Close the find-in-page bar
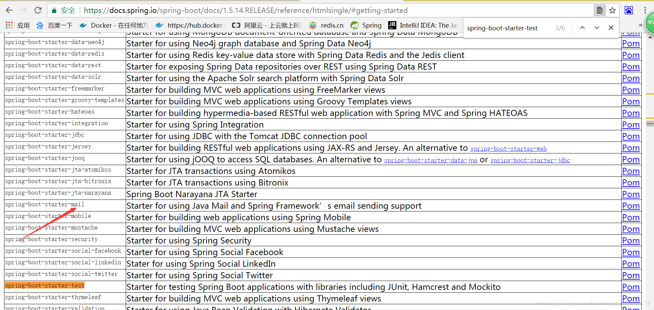This screenshot has height=310, width=654. coord(611,28)
